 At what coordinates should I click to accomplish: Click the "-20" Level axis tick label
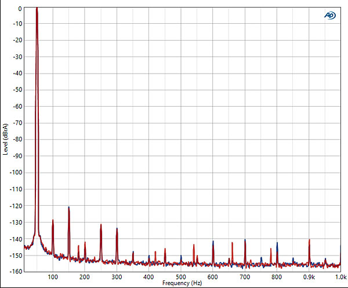(x=18, y=40)
